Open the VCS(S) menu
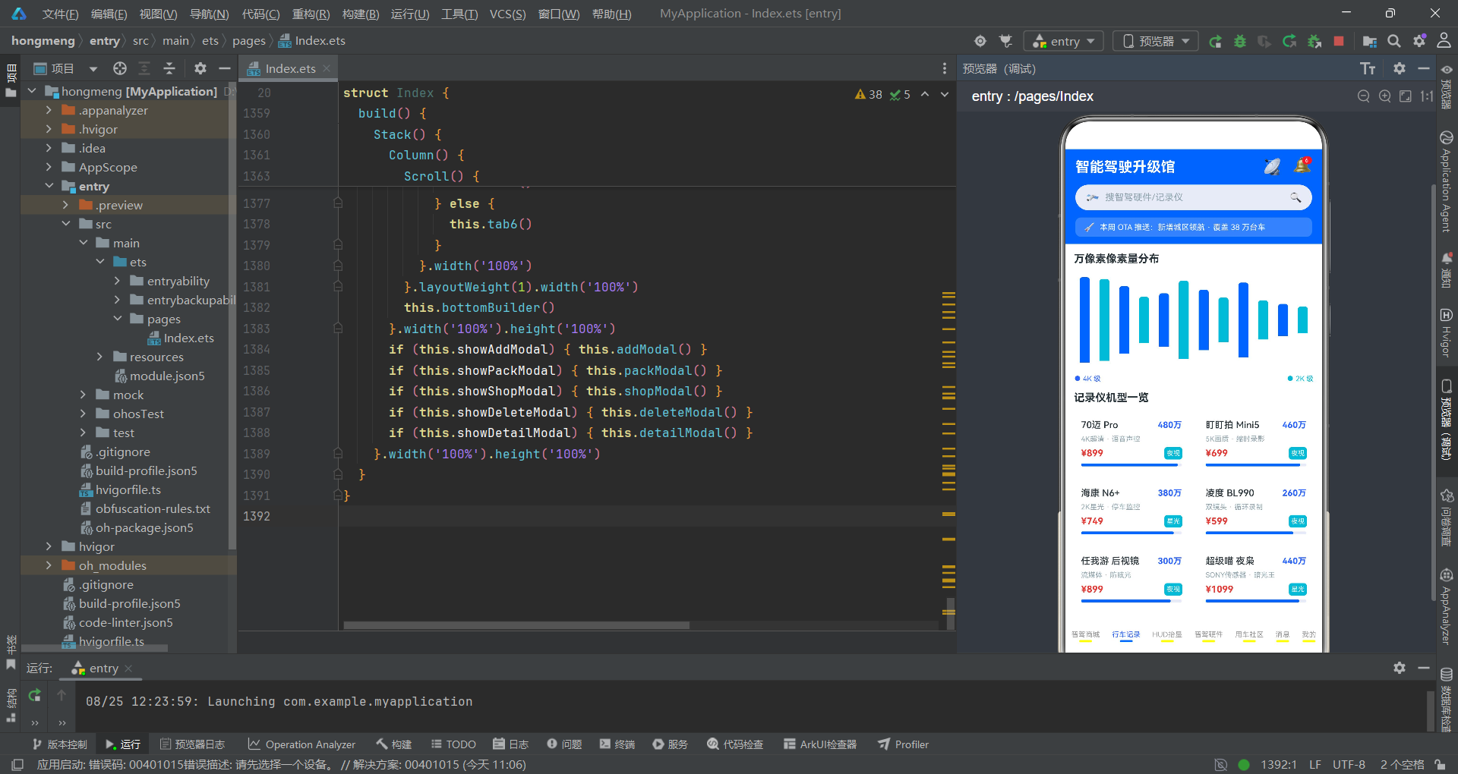Viewport: 1458px width, 774px height. pos(507,14)
